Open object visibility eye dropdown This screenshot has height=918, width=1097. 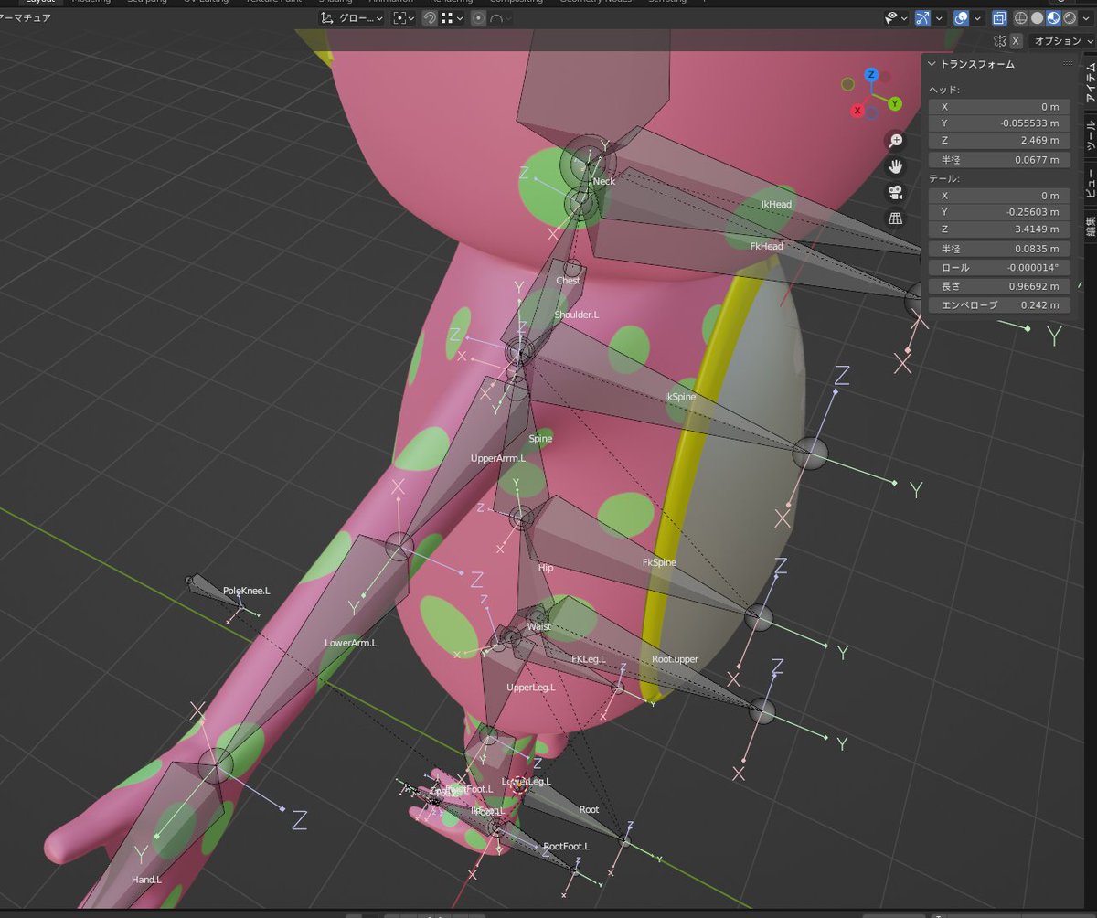tap(897, 18)
